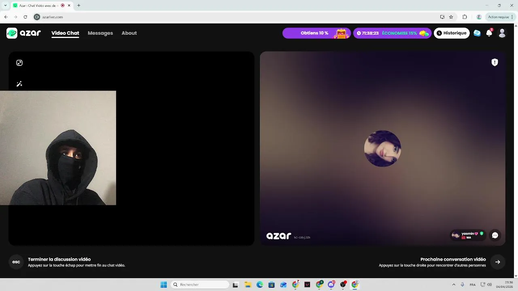Claim the Obtiens 10 % offer
Image resolution: width=518 pixels, height=291 pixels.
[x=316, y=33]
